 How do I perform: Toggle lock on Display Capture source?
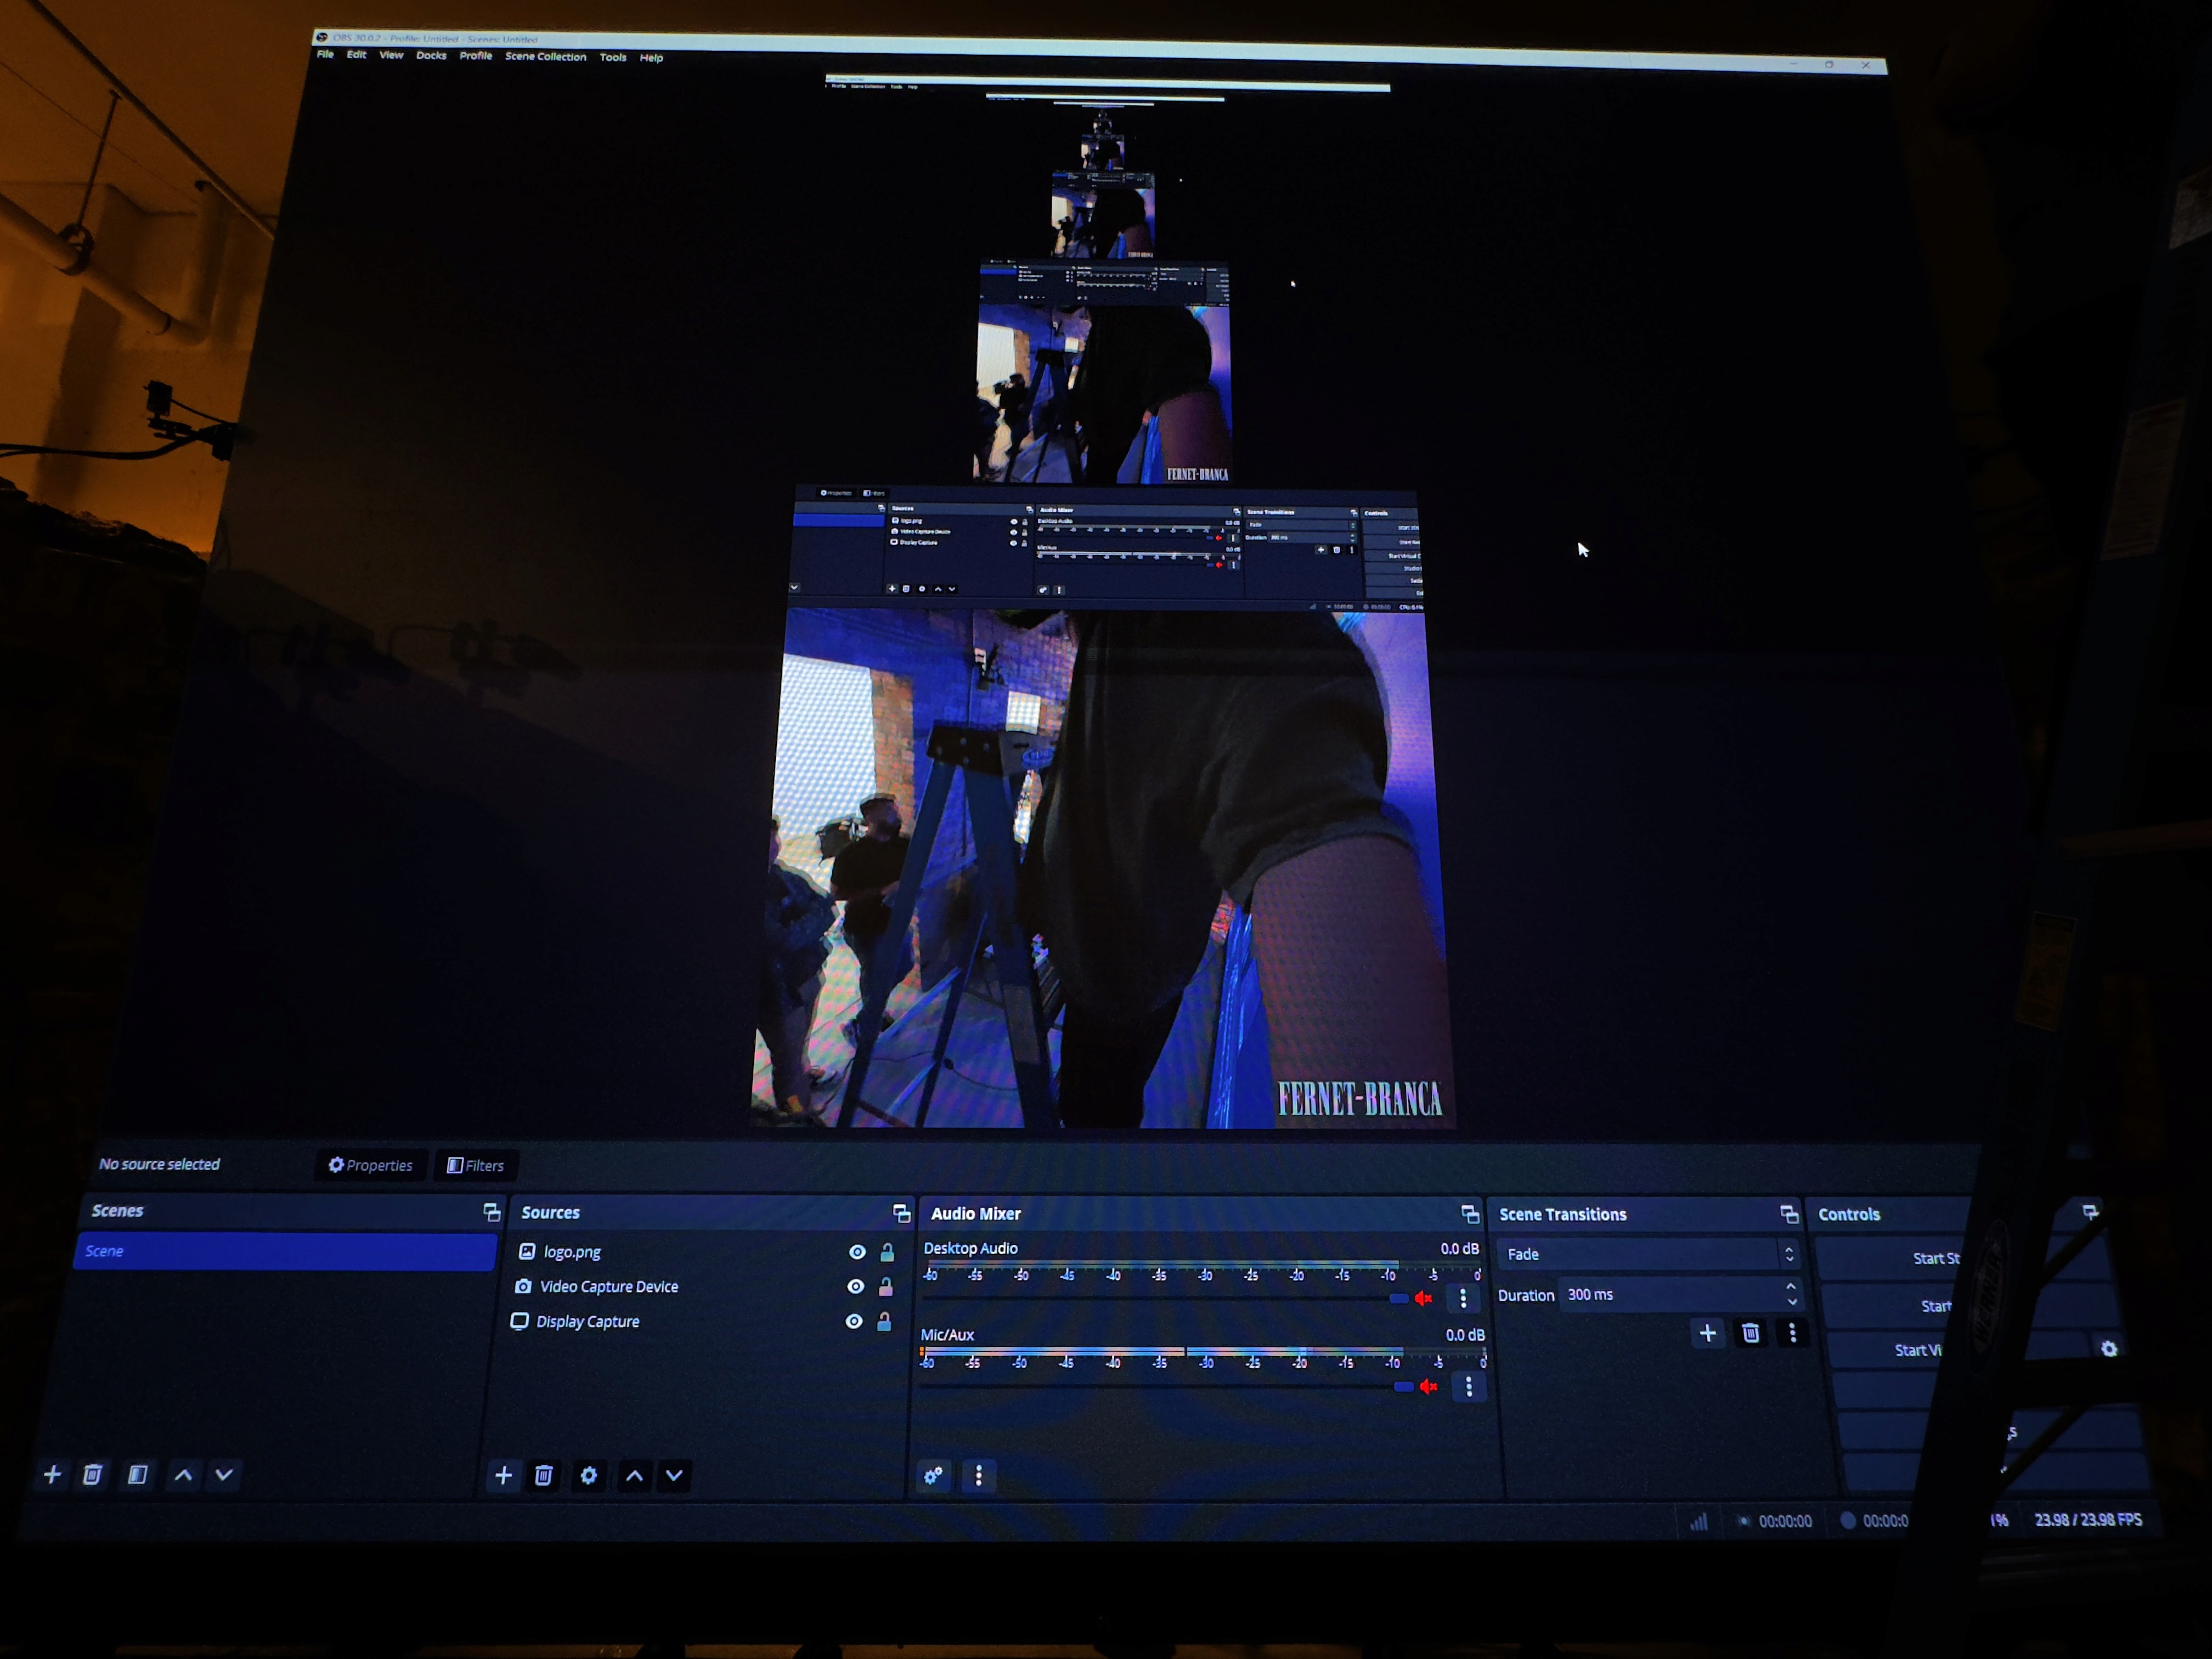pyautogui.click(x=884, y=1322)
